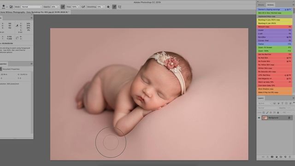Delete layer trash icon
The width and height of the screenshot is (295, 166).
click(x=290, y=157)
